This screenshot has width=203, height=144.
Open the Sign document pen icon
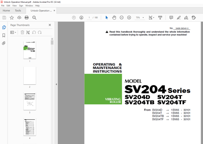click(186, 18)
